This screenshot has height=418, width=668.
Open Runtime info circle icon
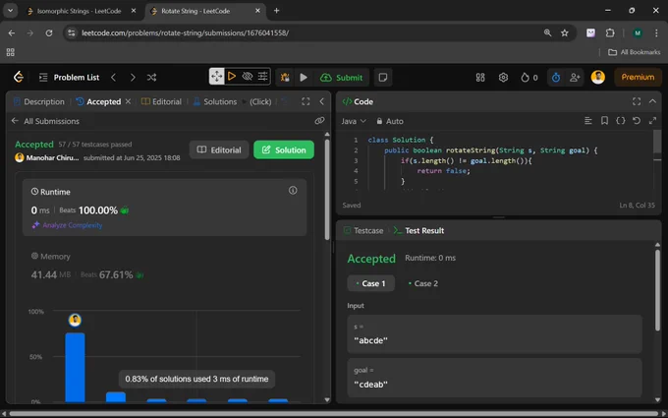pos(293,190)
